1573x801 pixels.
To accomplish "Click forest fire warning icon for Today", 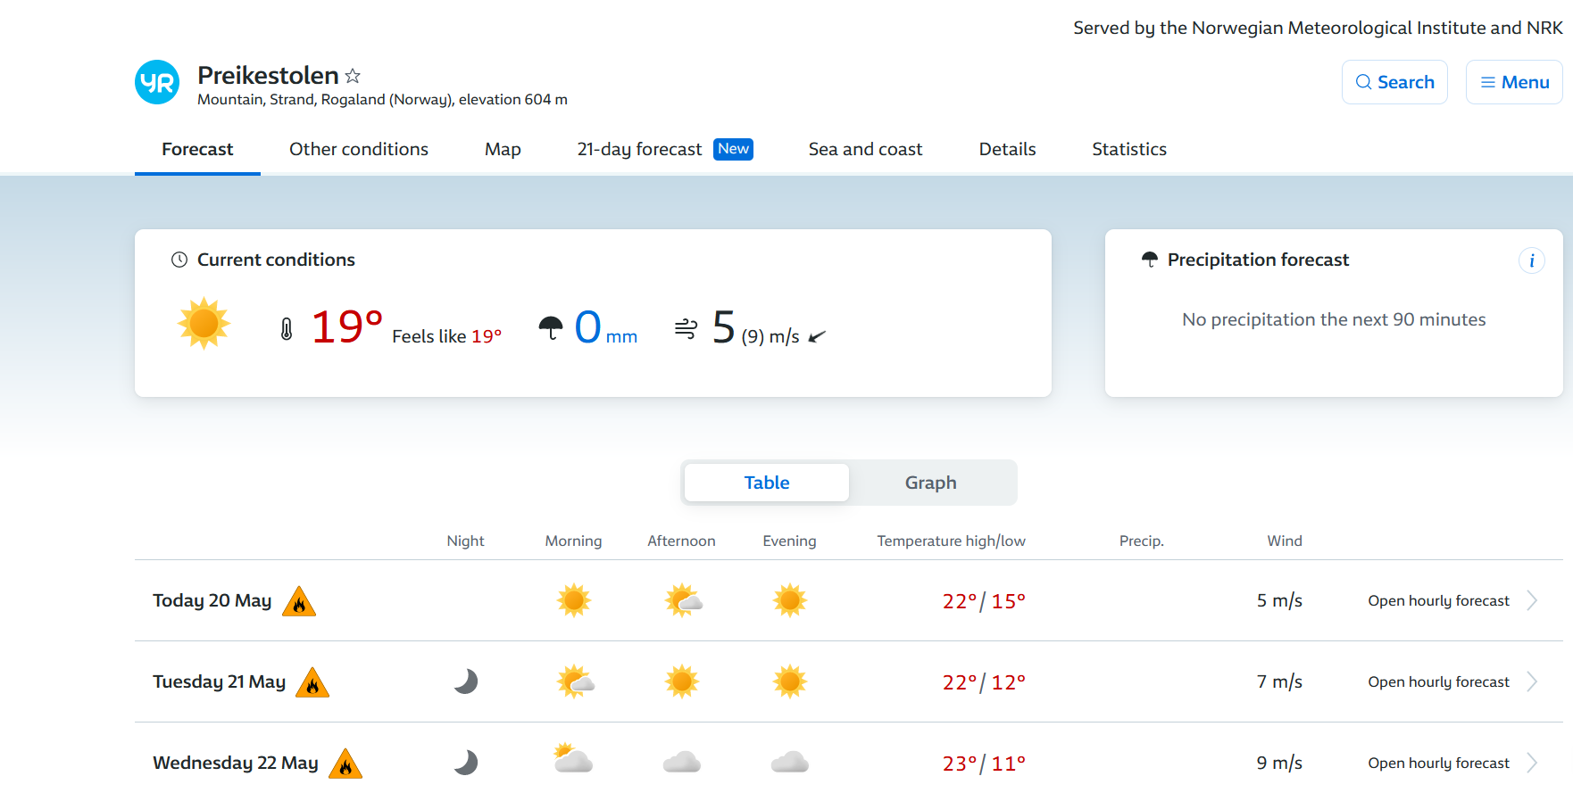I will point(299,602).
